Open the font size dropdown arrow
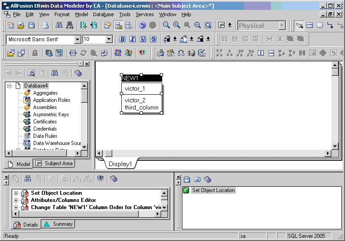The image size is (345, 241). click(109, 39)
